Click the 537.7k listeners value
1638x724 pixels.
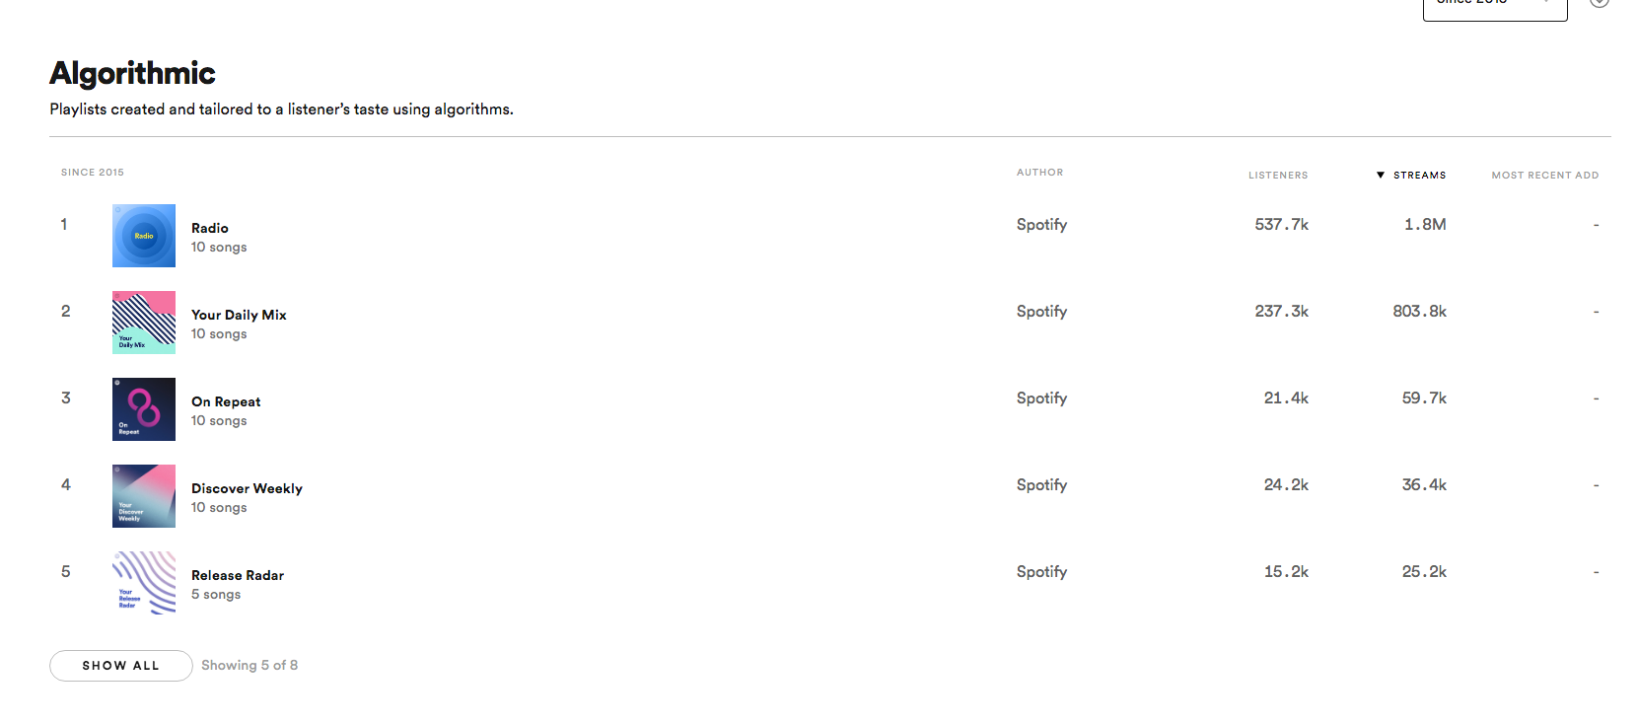point(1281,225)
